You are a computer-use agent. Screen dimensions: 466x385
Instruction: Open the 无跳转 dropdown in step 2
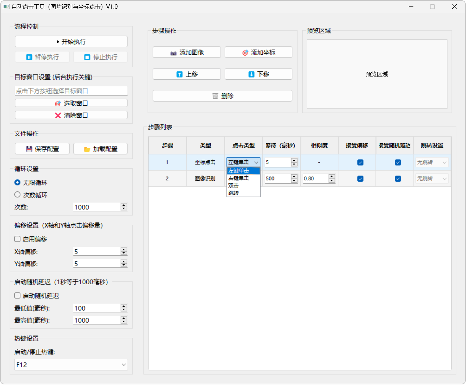click(x=432, y=179)
